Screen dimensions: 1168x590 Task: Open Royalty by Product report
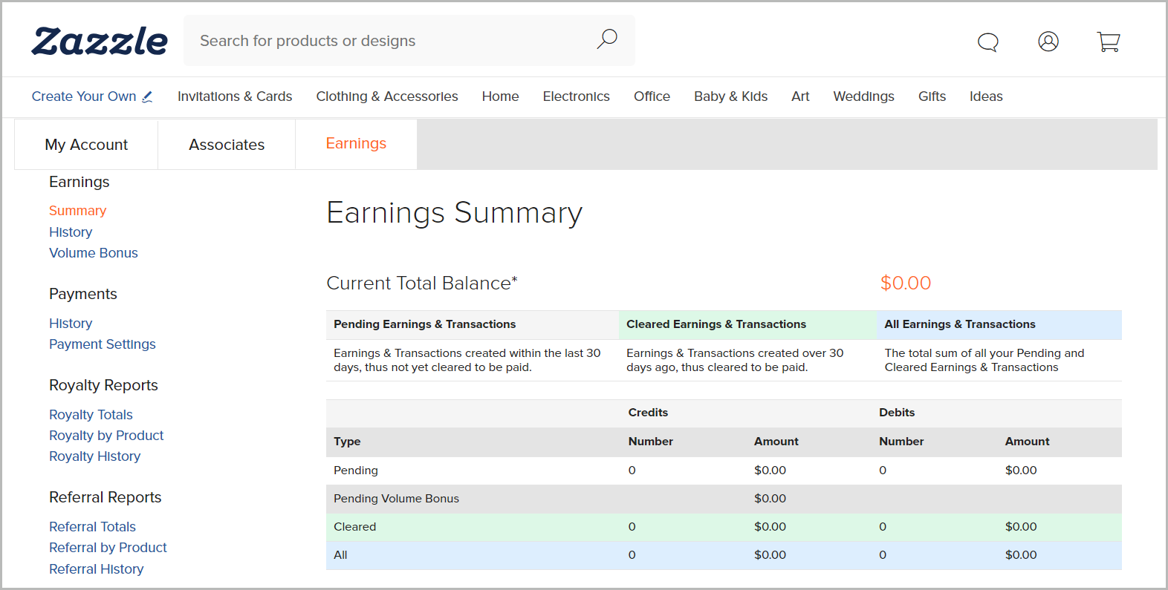point(106,436)
